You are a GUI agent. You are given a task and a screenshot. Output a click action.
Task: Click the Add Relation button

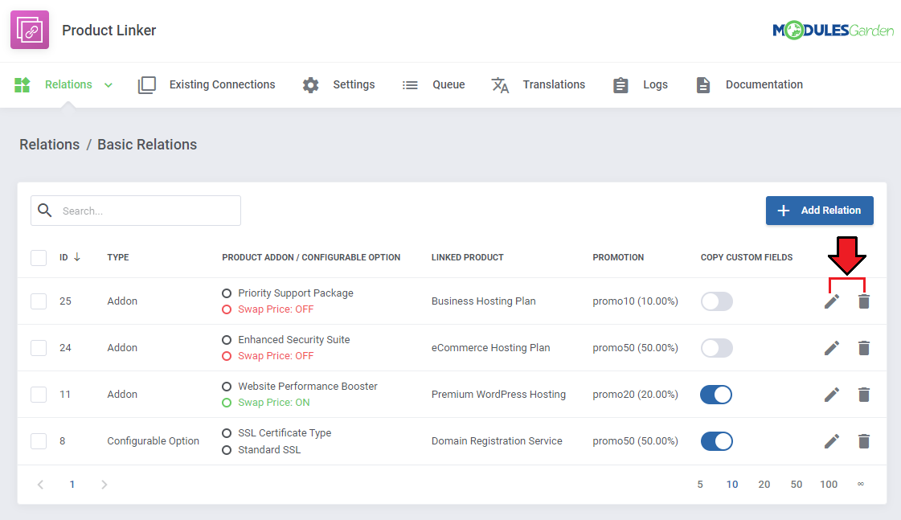tap(819, 211)
